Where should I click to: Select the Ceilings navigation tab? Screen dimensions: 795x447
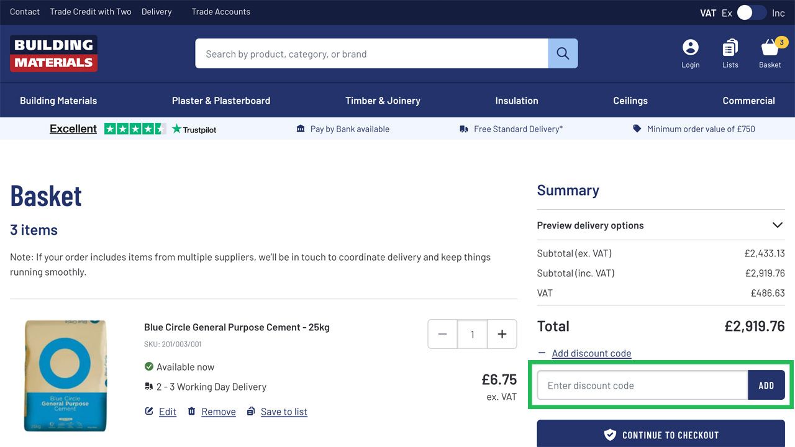(x=630, y=100)
